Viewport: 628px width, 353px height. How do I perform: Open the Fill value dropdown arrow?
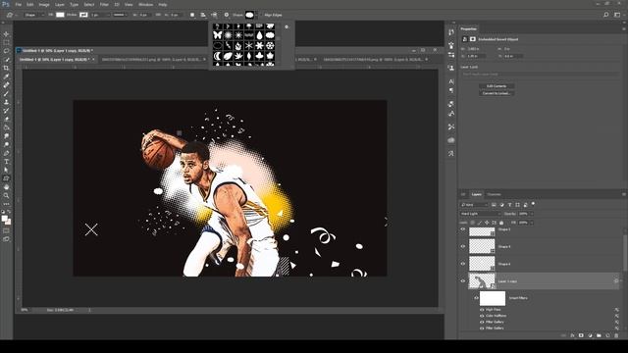click(x=531, y=223)
